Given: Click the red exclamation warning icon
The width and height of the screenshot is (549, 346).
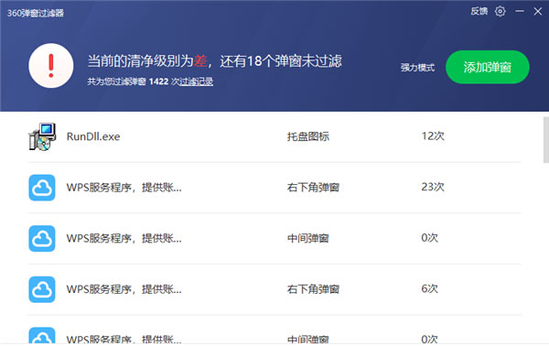Looking at the screenshot, I should pos(51,66).
